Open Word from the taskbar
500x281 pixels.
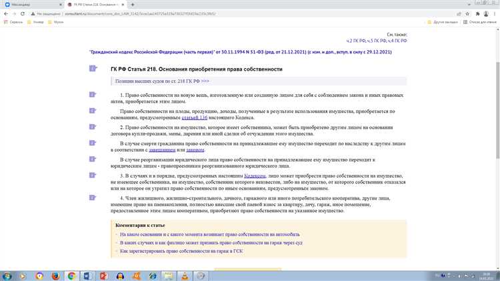[x=87, y=276]
